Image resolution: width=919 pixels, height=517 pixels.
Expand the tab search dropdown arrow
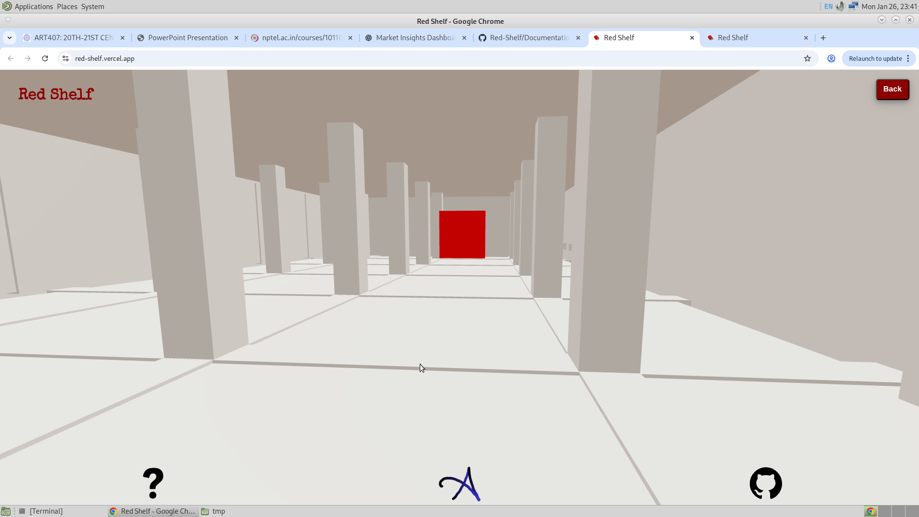coord(10,38)
